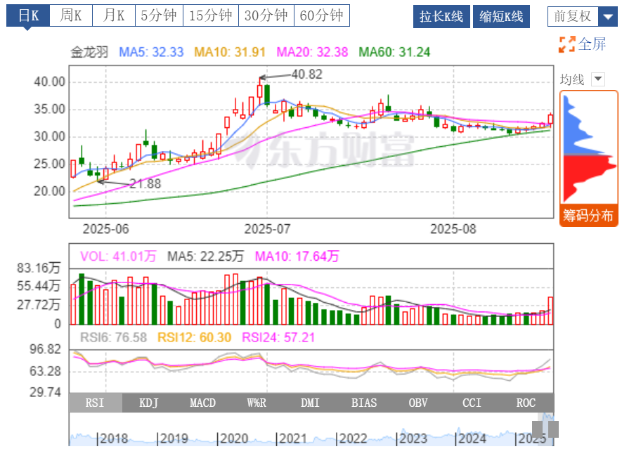Click the 2025-07 date axis label
This screenshot has height=449, width=622.
[x=267, y=229]
